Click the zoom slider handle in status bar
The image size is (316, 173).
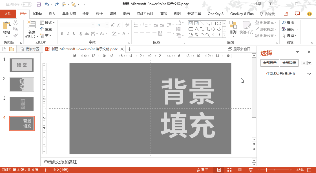click(266, 170)
